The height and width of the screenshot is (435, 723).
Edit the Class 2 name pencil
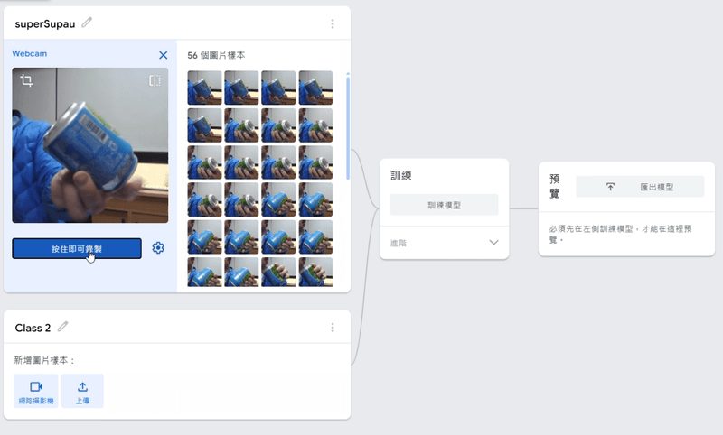[62, 327]
